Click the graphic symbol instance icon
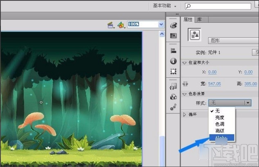The height and width of the screenshot is (167, 259). tap(195, 35)
